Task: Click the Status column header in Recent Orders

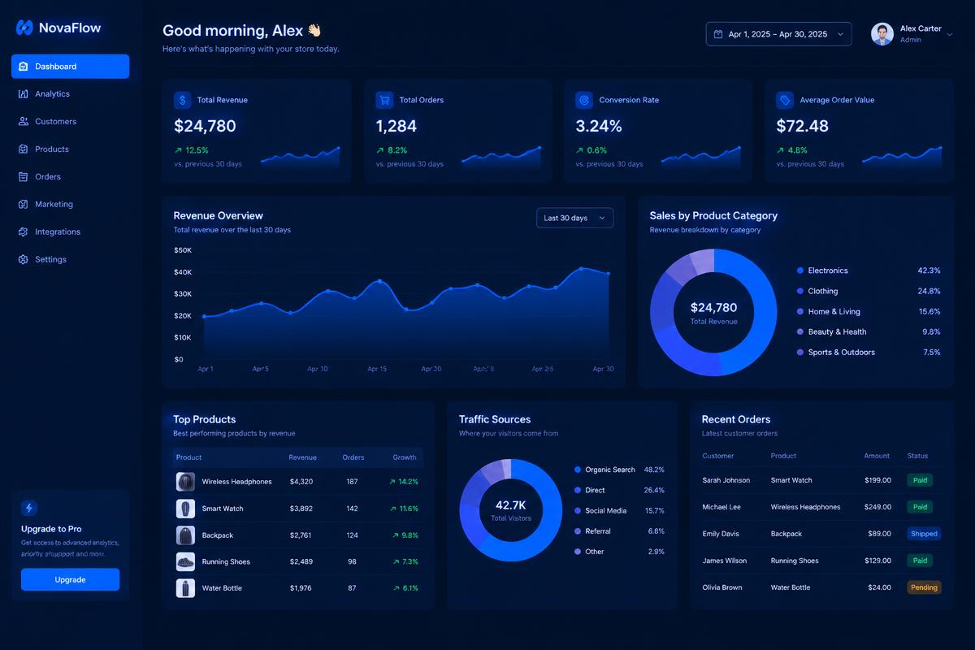Action: [x=917, y=456]
